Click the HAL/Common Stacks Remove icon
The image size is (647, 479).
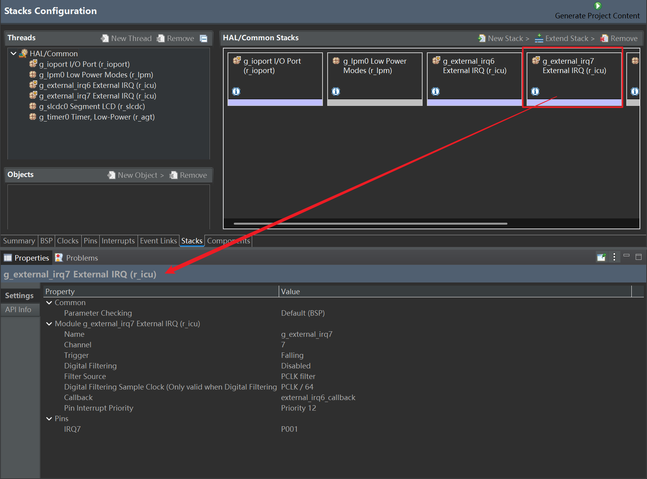coord(604,38)
